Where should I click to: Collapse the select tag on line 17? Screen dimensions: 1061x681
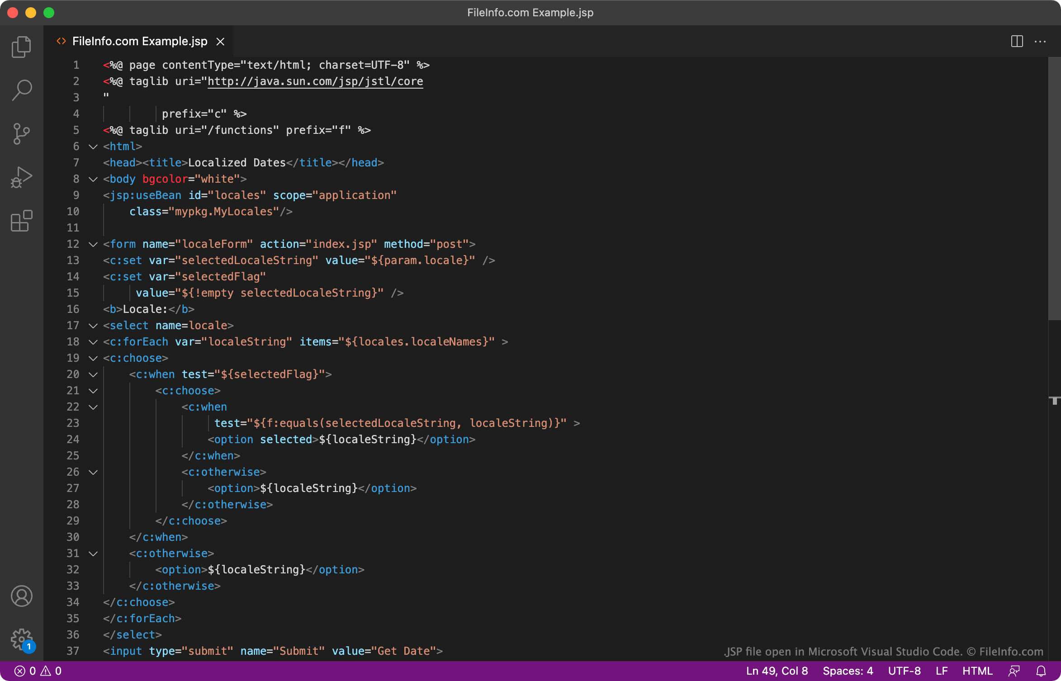pyautogui.click(x=93, y=326)
